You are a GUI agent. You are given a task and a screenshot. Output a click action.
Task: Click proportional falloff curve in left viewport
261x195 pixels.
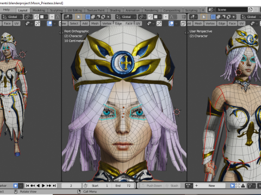[58, 17]
